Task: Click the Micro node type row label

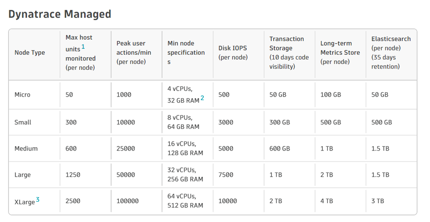Action: pyautogui.click(x=22, y=95)
